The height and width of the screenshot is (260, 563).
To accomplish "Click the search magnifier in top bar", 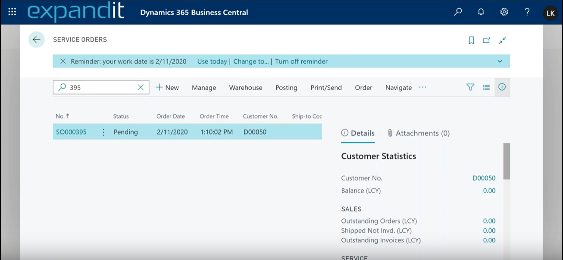I will point(458,12).
